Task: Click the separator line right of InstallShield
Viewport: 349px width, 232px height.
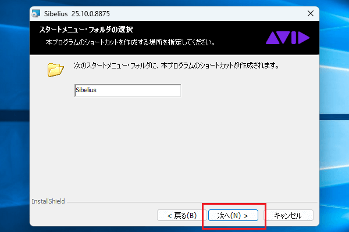Action: point(192,202)
